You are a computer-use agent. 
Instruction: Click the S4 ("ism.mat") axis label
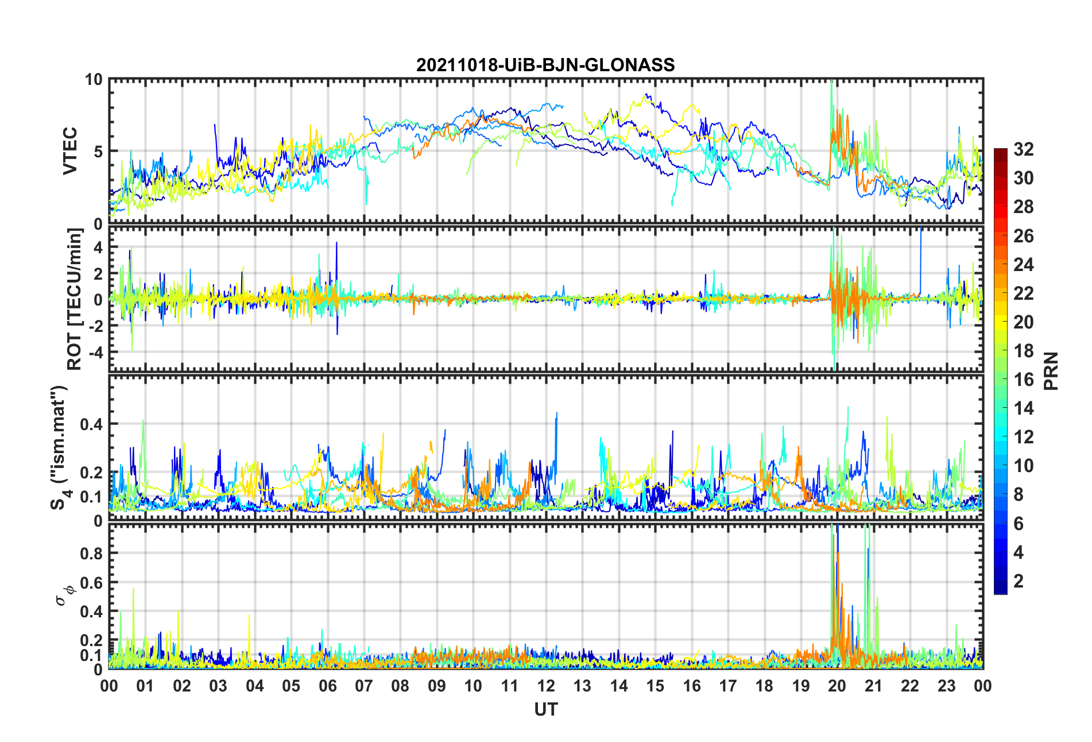pyautogui.click(x=60, y=447)
